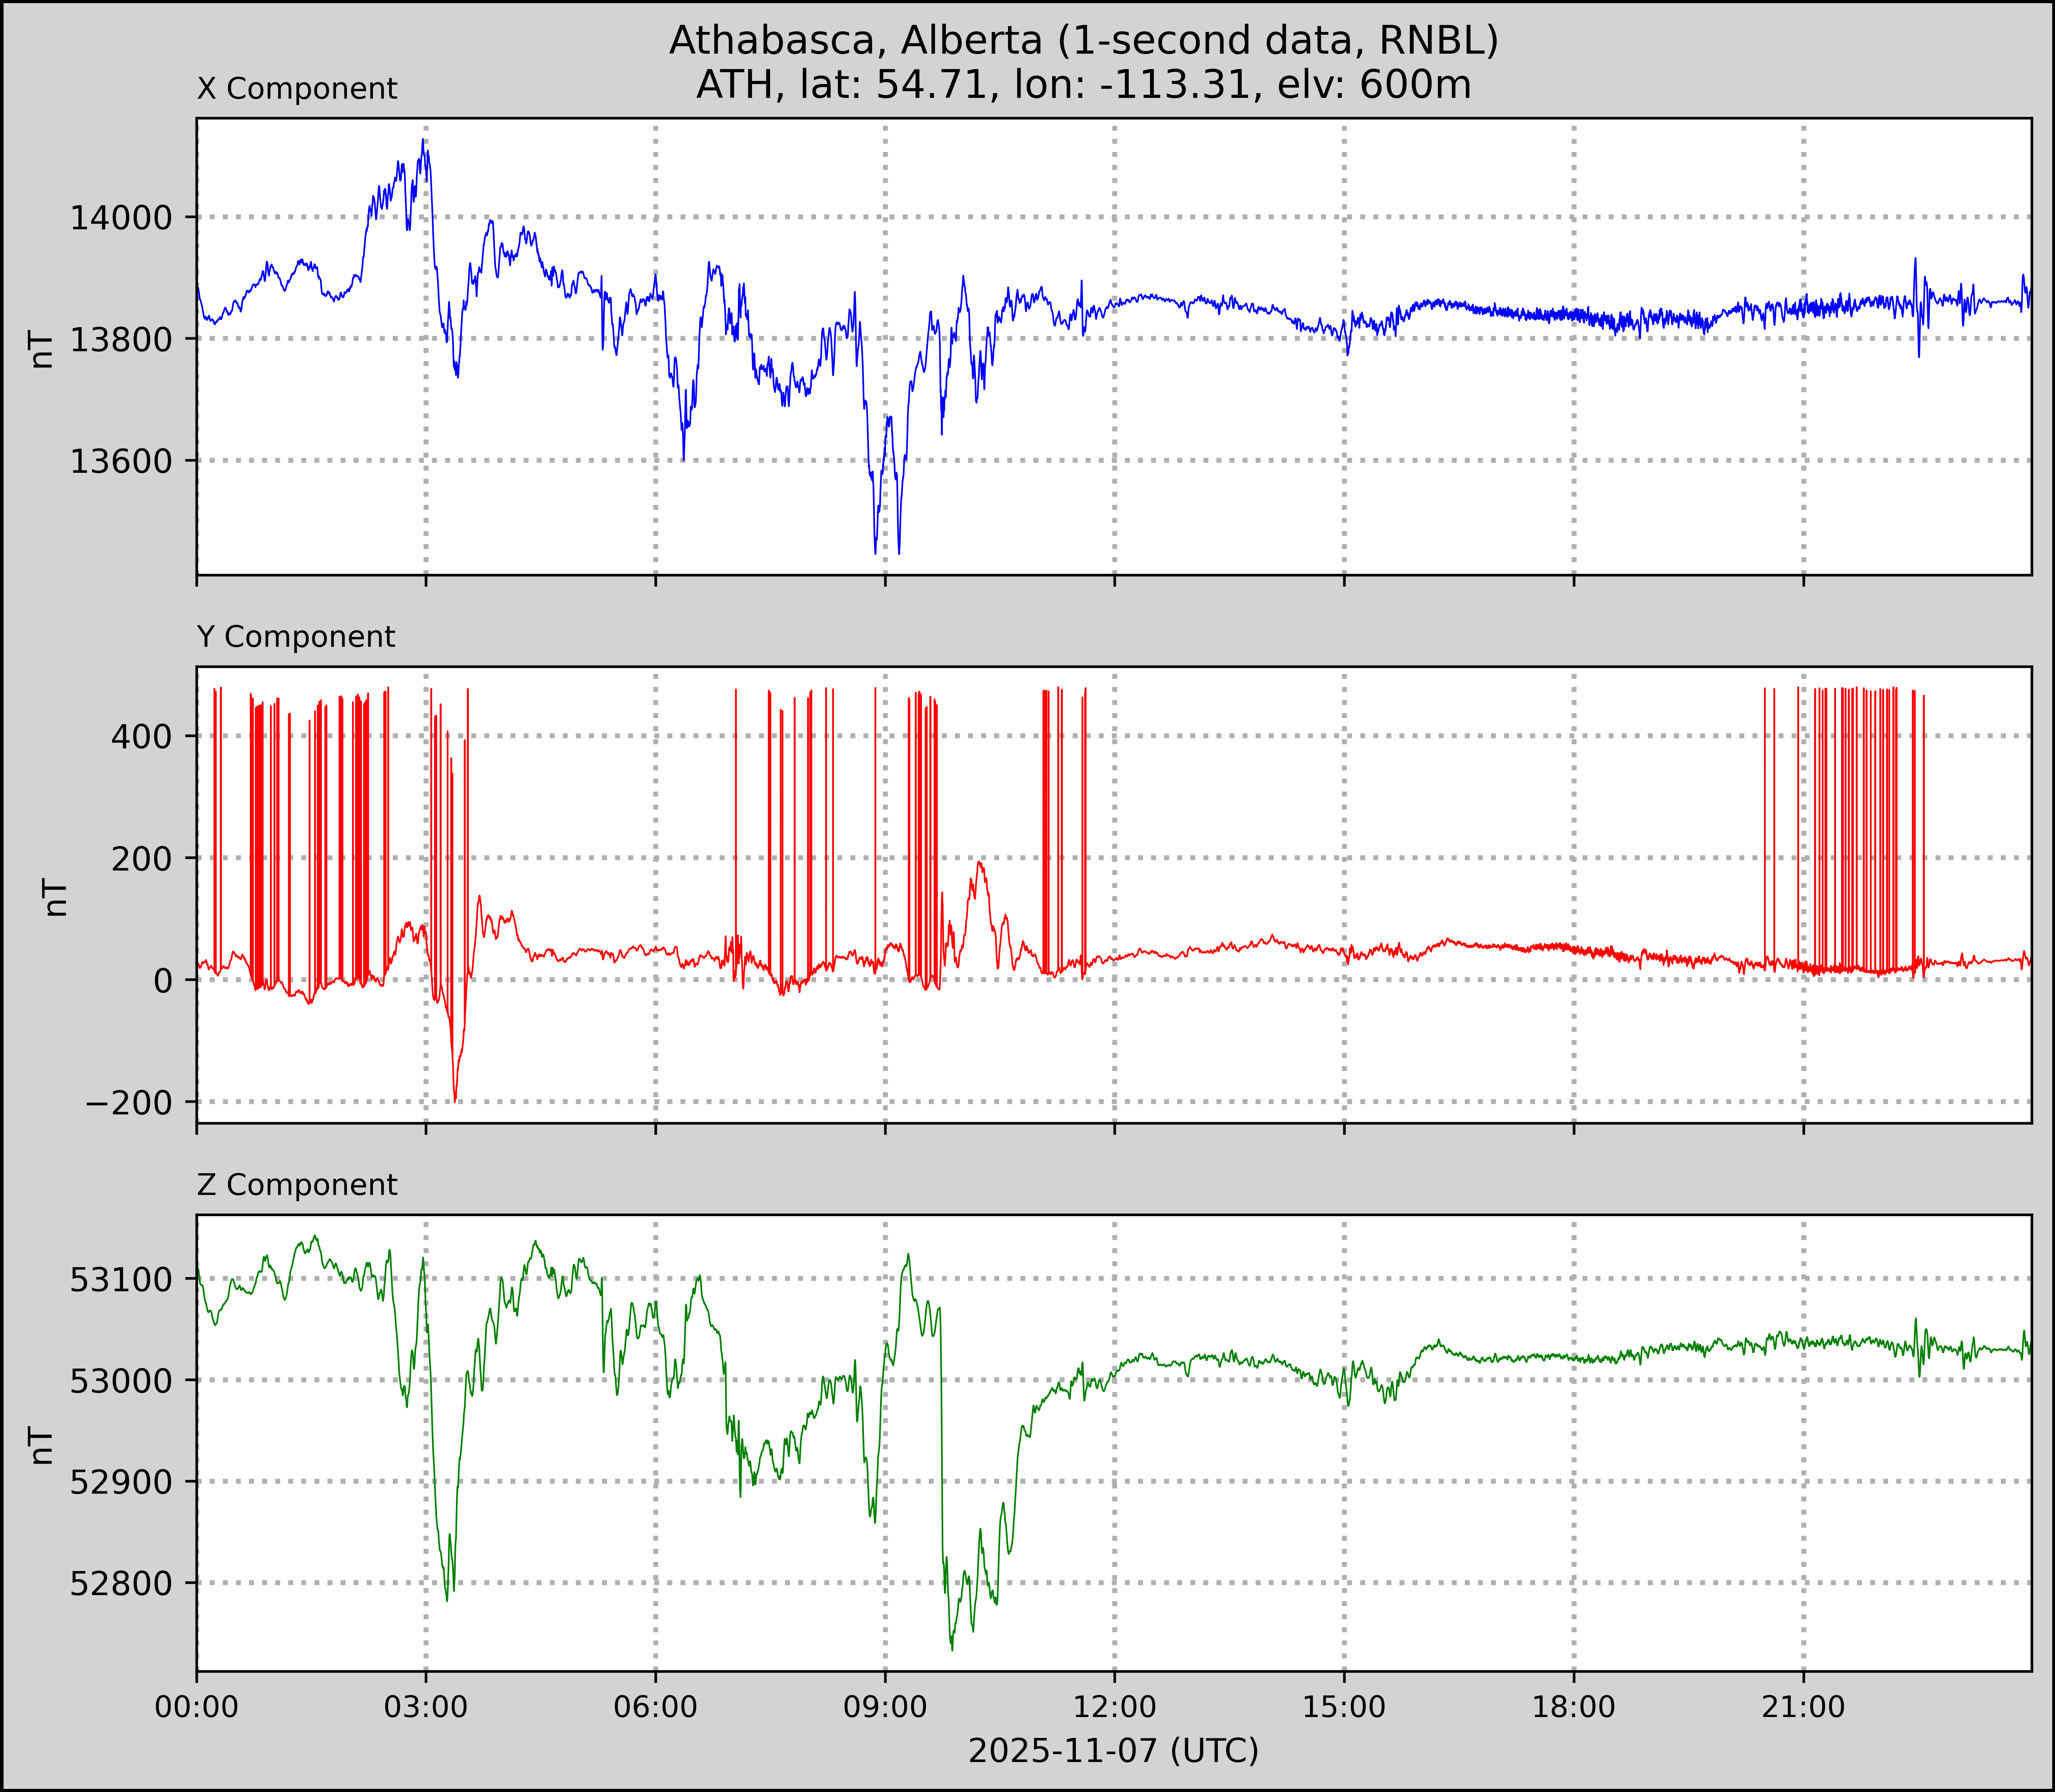Click the X Component panel label
2055x1792 pixels.
pos(297,89)
